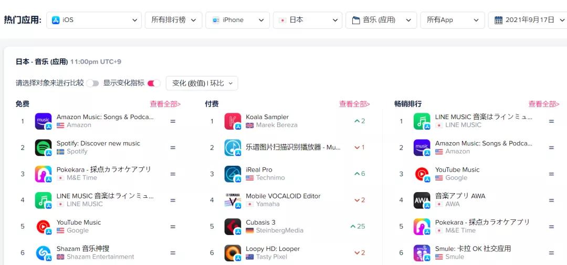Open LINE MUSIC icon in 畅销排行 chart

click(x=422, y=121)
